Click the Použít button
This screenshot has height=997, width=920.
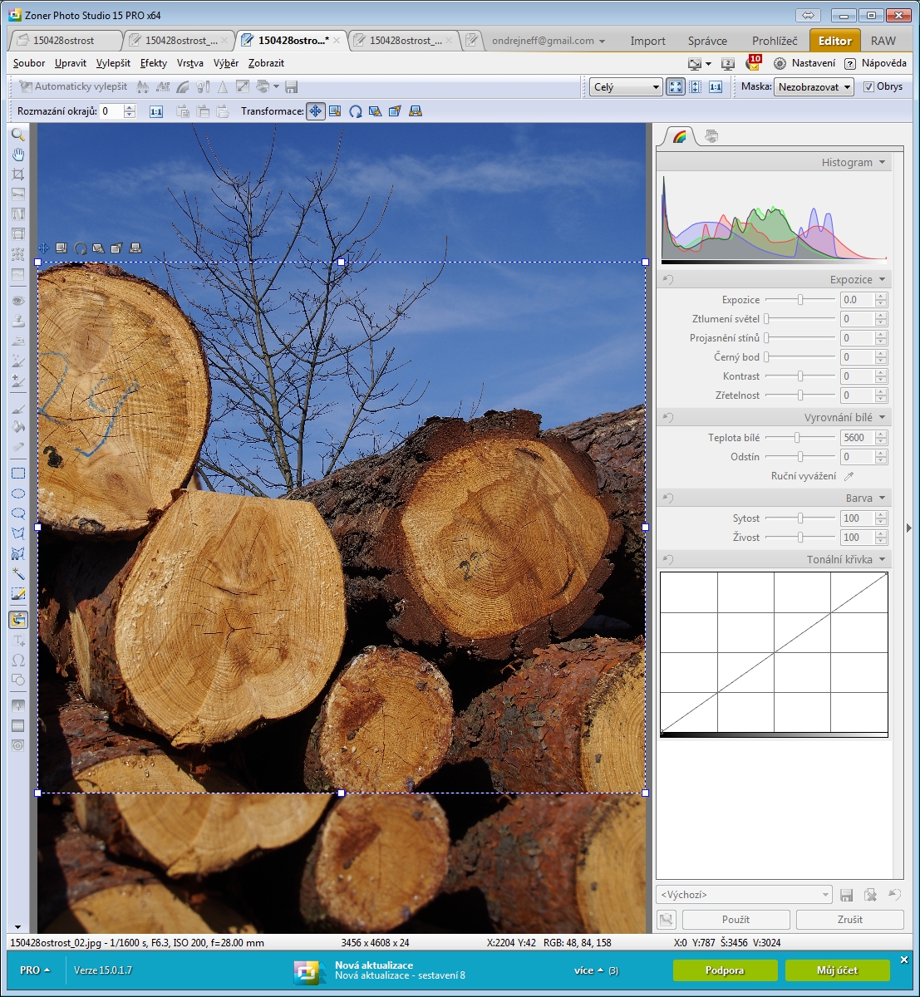[736, 920]
